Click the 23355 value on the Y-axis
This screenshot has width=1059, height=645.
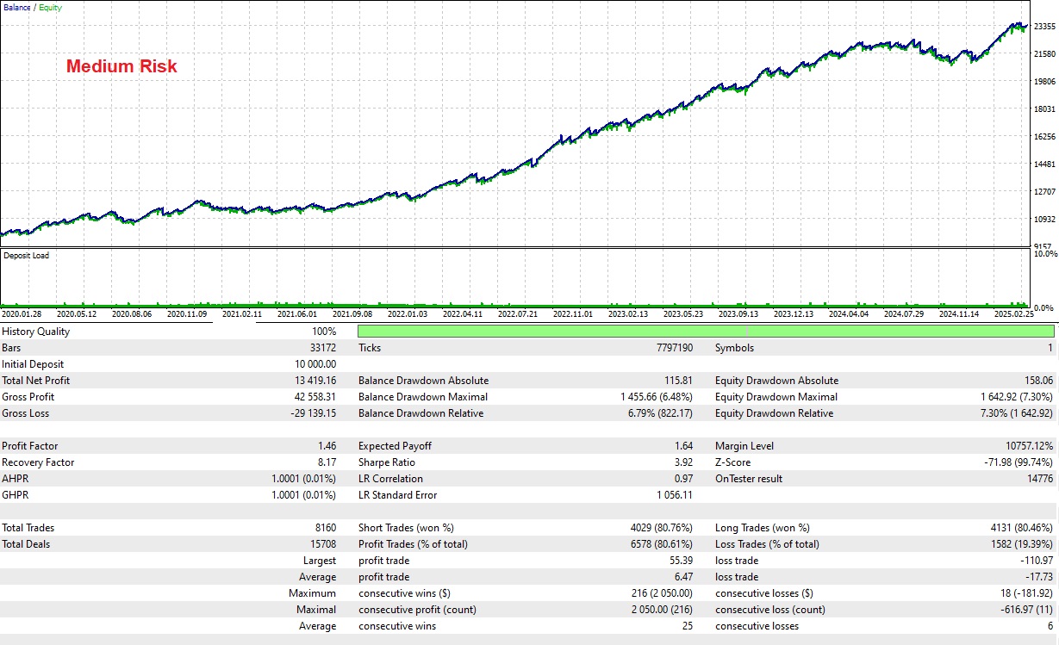click(x=1044, y=27)
